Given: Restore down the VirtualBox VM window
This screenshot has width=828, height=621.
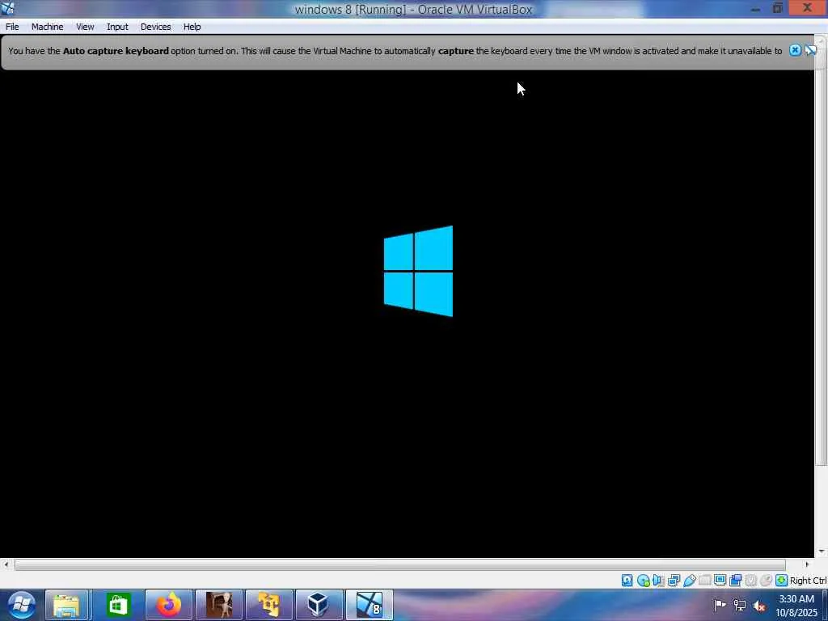Looking at the screenshot, I should [777, 8].
